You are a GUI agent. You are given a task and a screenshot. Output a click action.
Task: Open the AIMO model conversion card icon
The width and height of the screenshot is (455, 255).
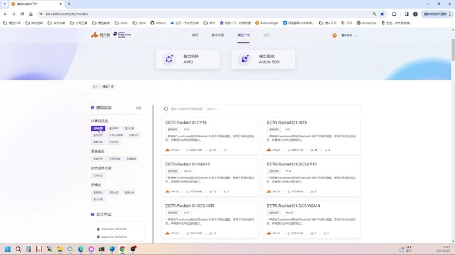pyautogui.click(x=169, y=59)
